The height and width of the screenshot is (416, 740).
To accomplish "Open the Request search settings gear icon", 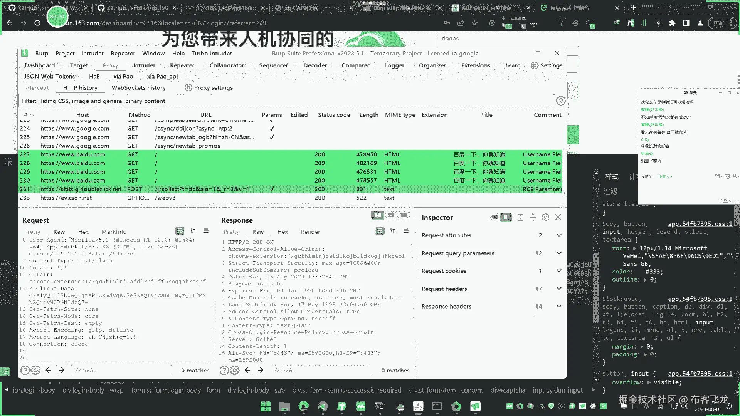I will (35, 371).
